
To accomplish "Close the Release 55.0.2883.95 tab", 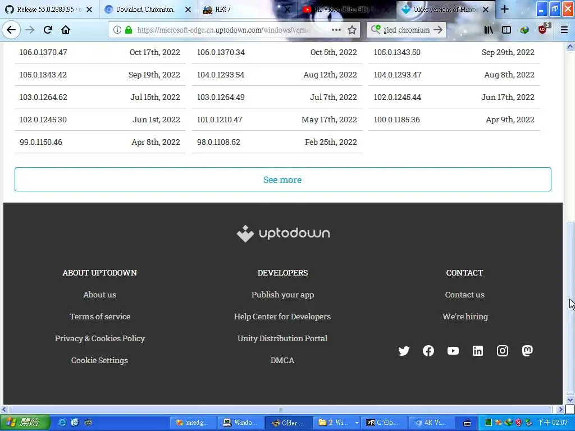I will click(x=89, y=10).
